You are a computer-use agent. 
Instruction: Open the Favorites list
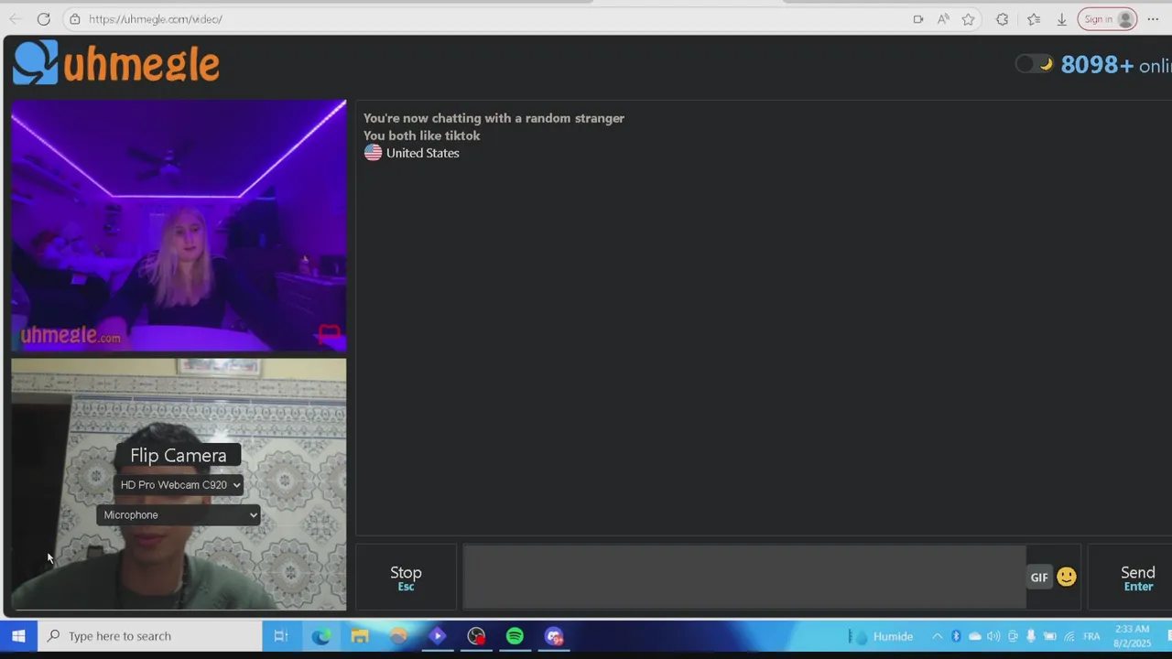point(1034,19)
